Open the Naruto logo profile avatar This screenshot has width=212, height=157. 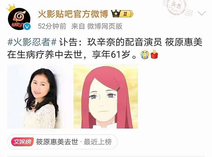click(19, 19)
